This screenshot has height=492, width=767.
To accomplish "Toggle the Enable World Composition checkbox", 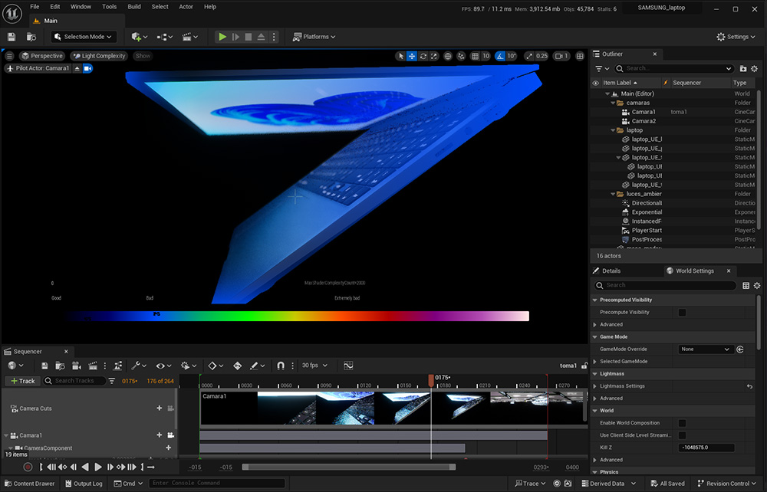I will click(682, 423).
